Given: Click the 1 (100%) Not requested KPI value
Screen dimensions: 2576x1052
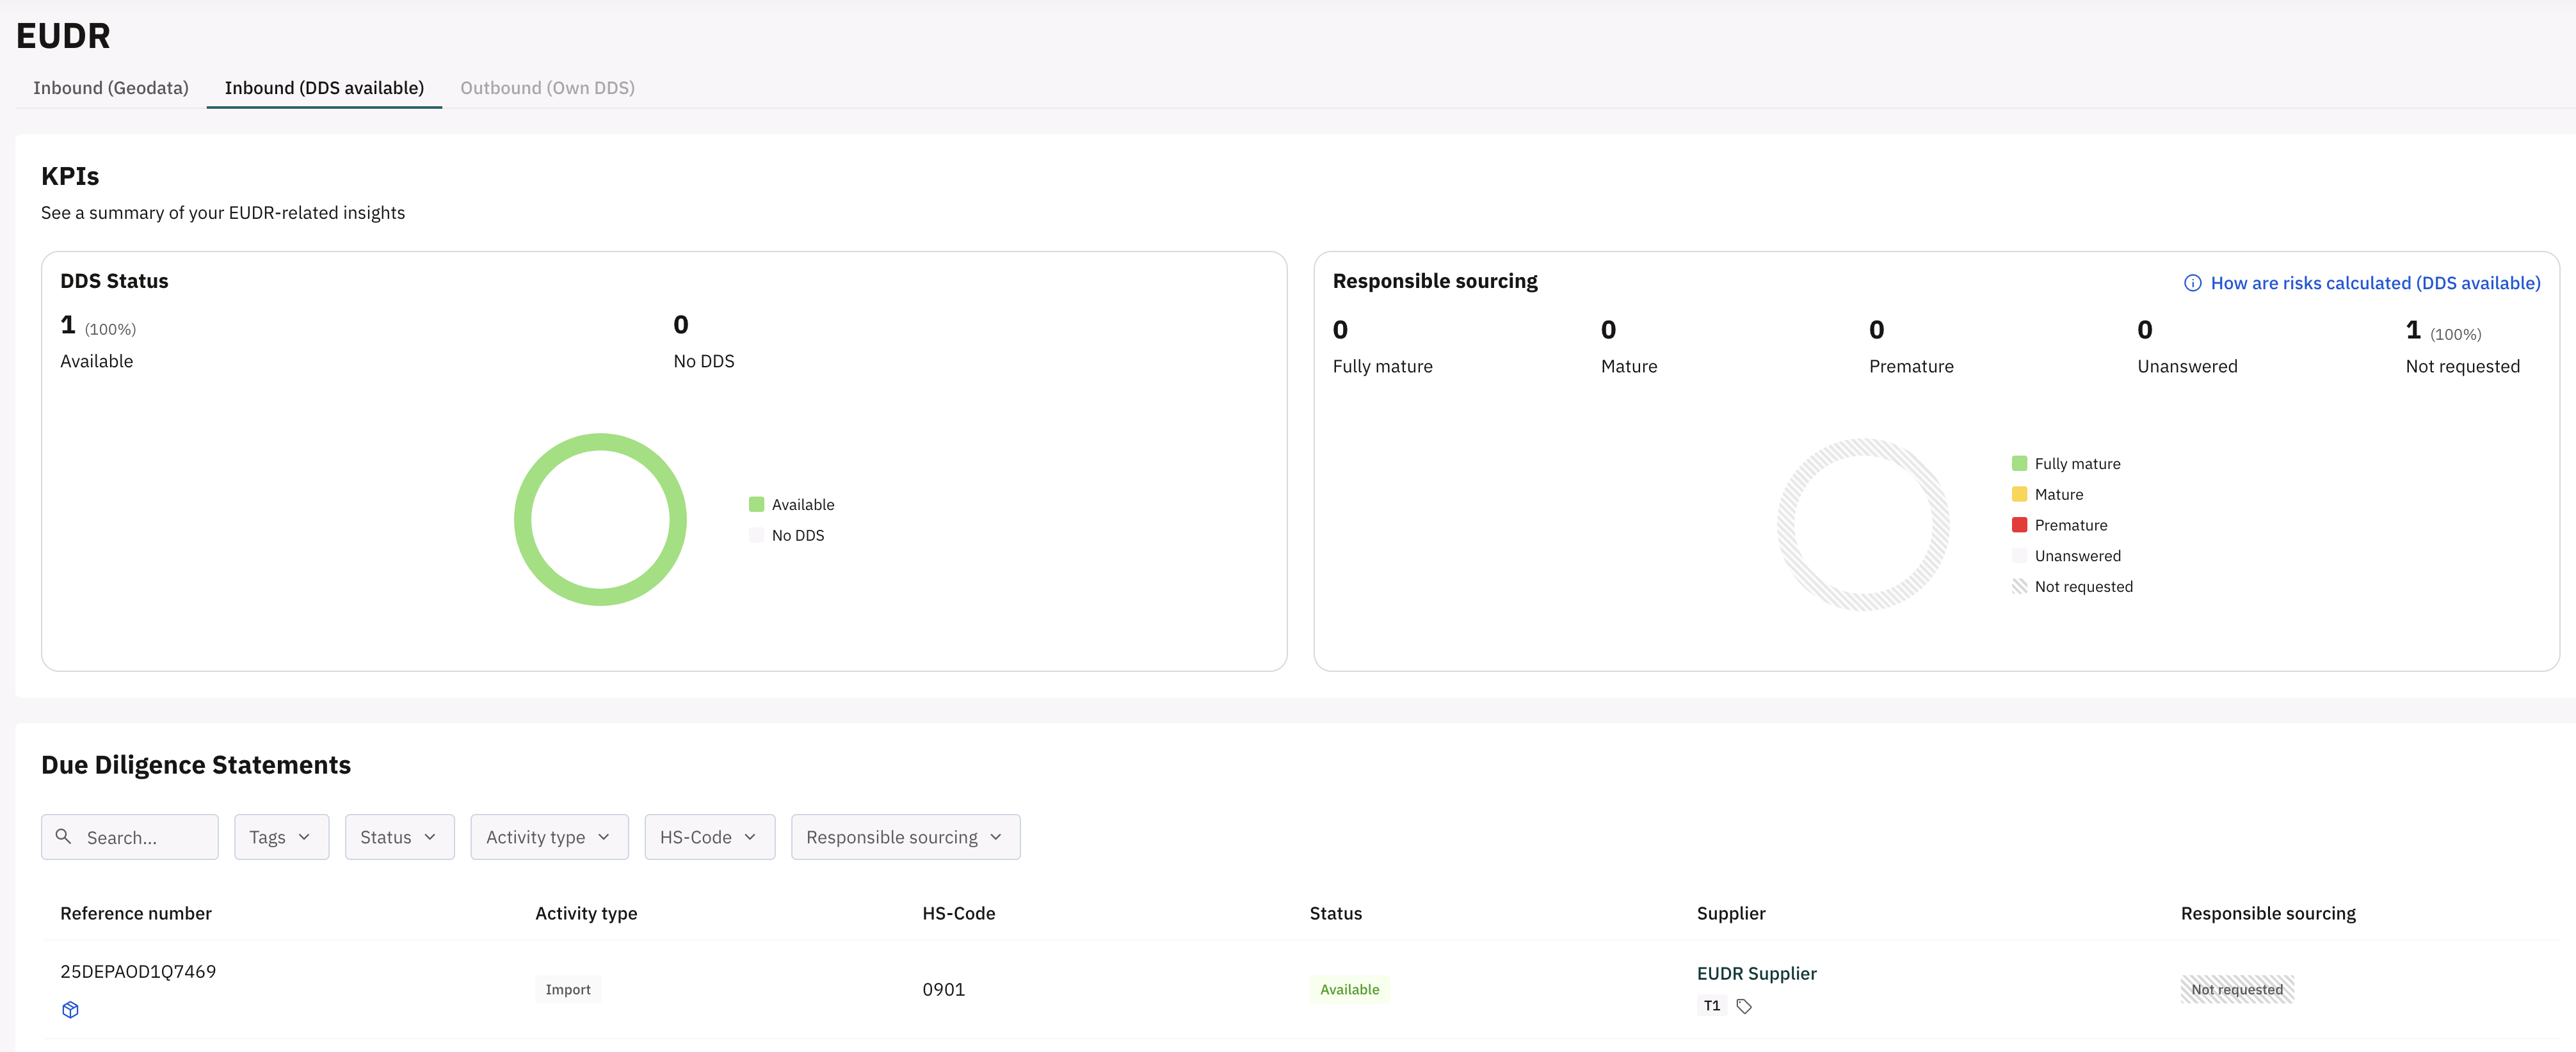Looking at the screenshot, I should coord(2443,330).
